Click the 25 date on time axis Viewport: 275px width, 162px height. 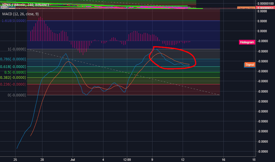[x=15, y=160]
